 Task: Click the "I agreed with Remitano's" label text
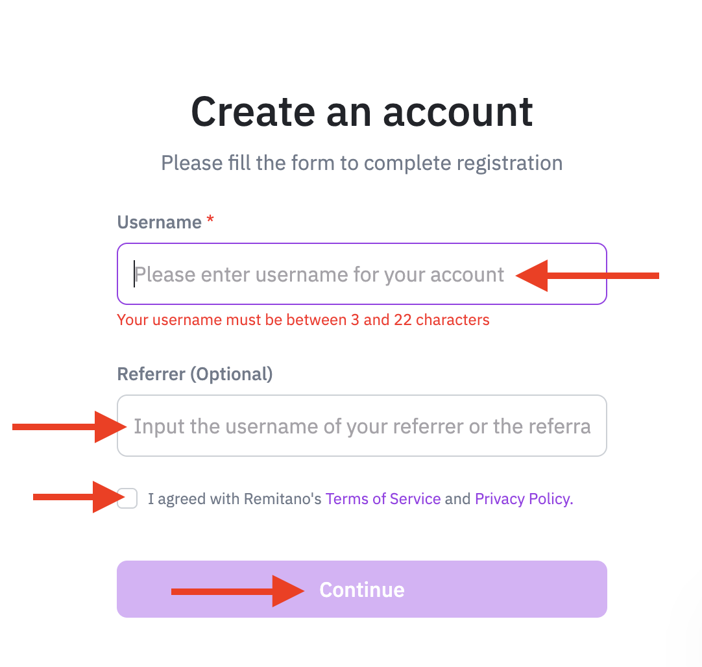tap(235, 499)
